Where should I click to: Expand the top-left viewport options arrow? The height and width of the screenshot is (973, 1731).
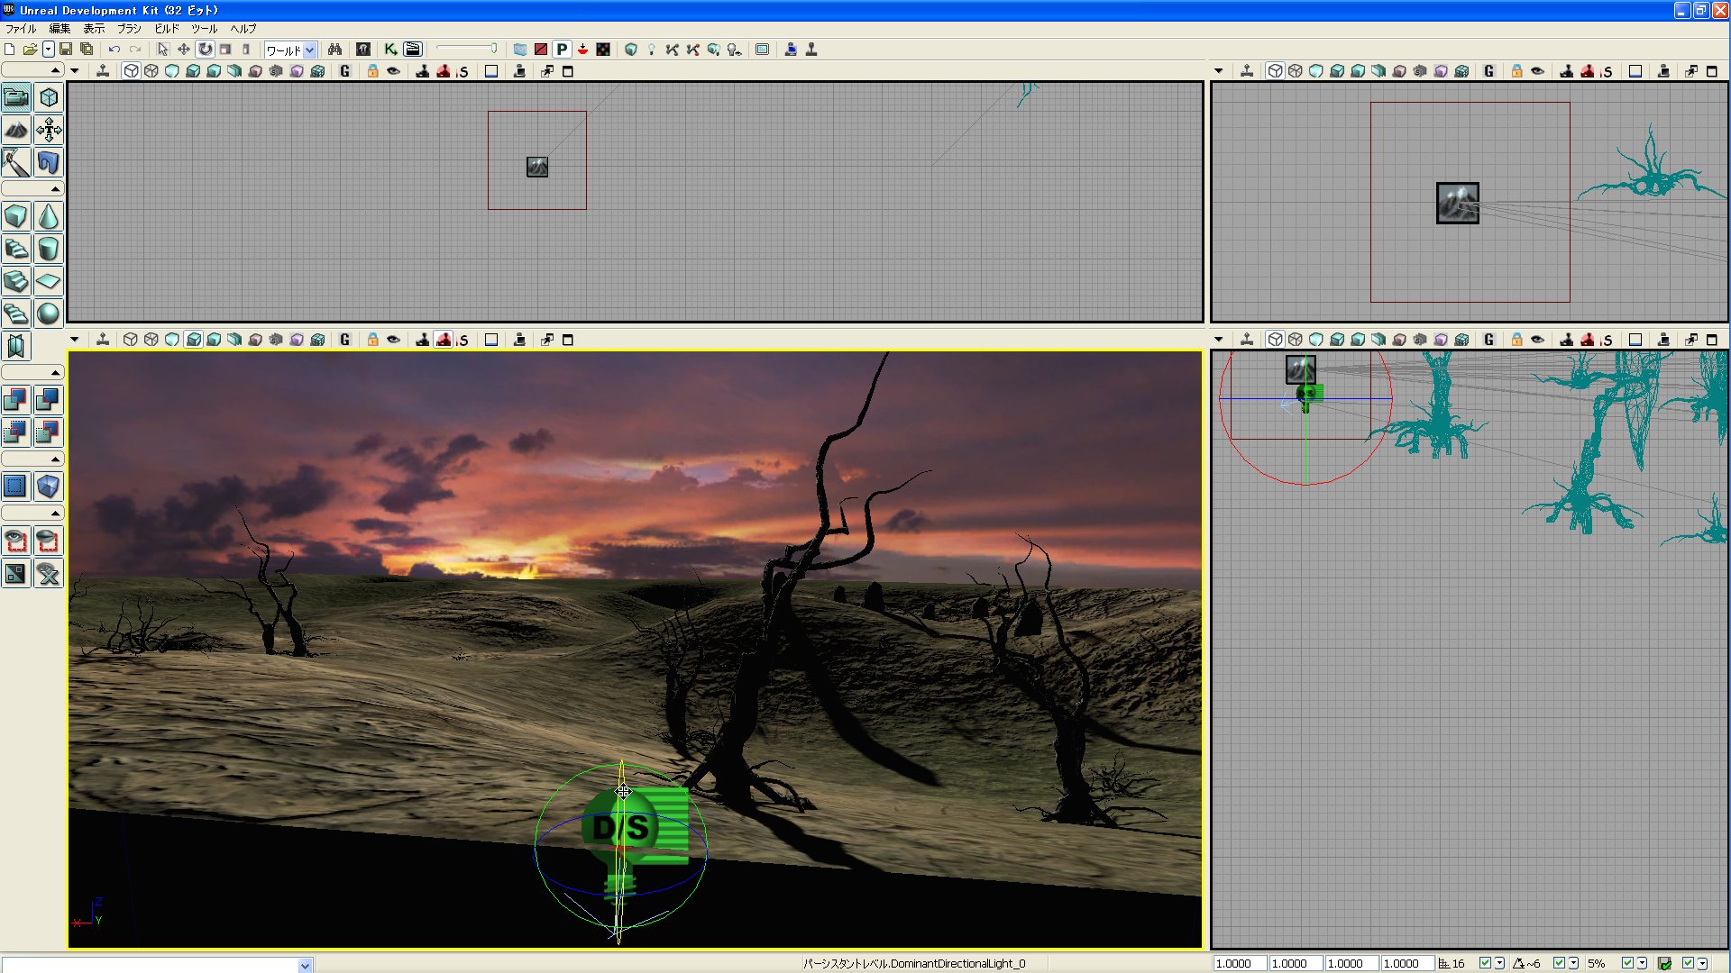(x=75, y=71)
